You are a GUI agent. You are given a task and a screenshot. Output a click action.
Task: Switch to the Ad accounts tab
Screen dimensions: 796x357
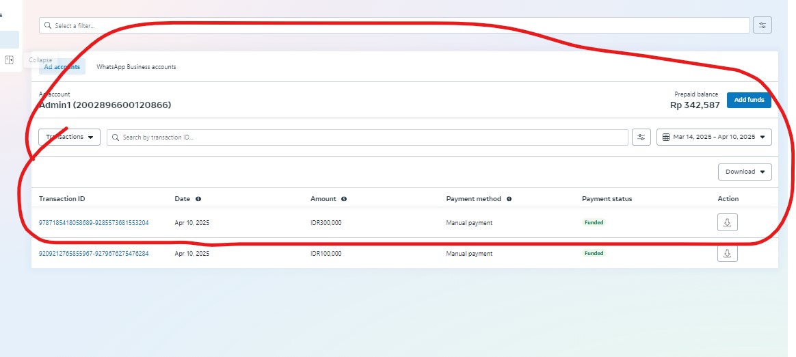pos(62,67)
